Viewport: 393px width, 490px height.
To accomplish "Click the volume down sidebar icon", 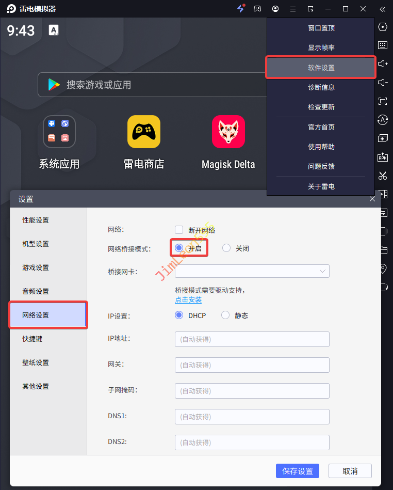I will pos(382,82).
